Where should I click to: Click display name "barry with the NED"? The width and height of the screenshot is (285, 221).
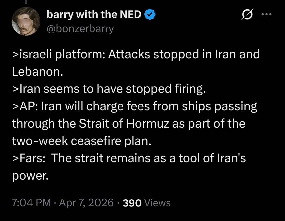click(94, 15)
